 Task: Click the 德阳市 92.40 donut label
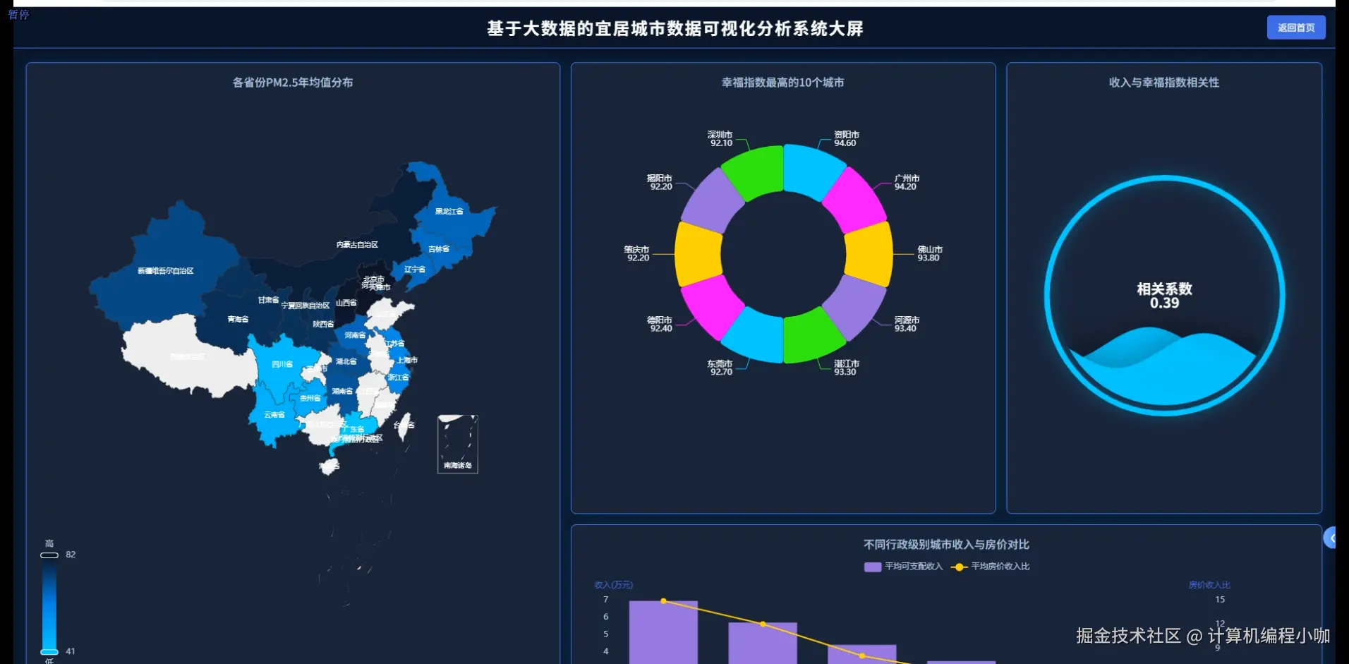tap(660, 325)
